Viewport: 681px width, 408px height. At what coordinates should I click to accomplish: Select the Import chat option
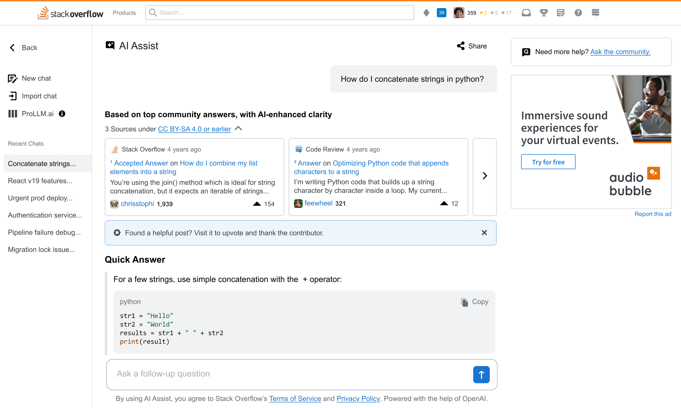tap(39, 96)
